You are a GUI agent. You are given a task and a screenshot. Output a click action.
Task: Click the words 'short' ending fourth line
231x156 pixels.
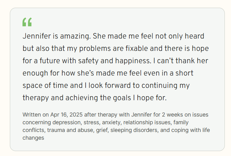click(184, 73)
